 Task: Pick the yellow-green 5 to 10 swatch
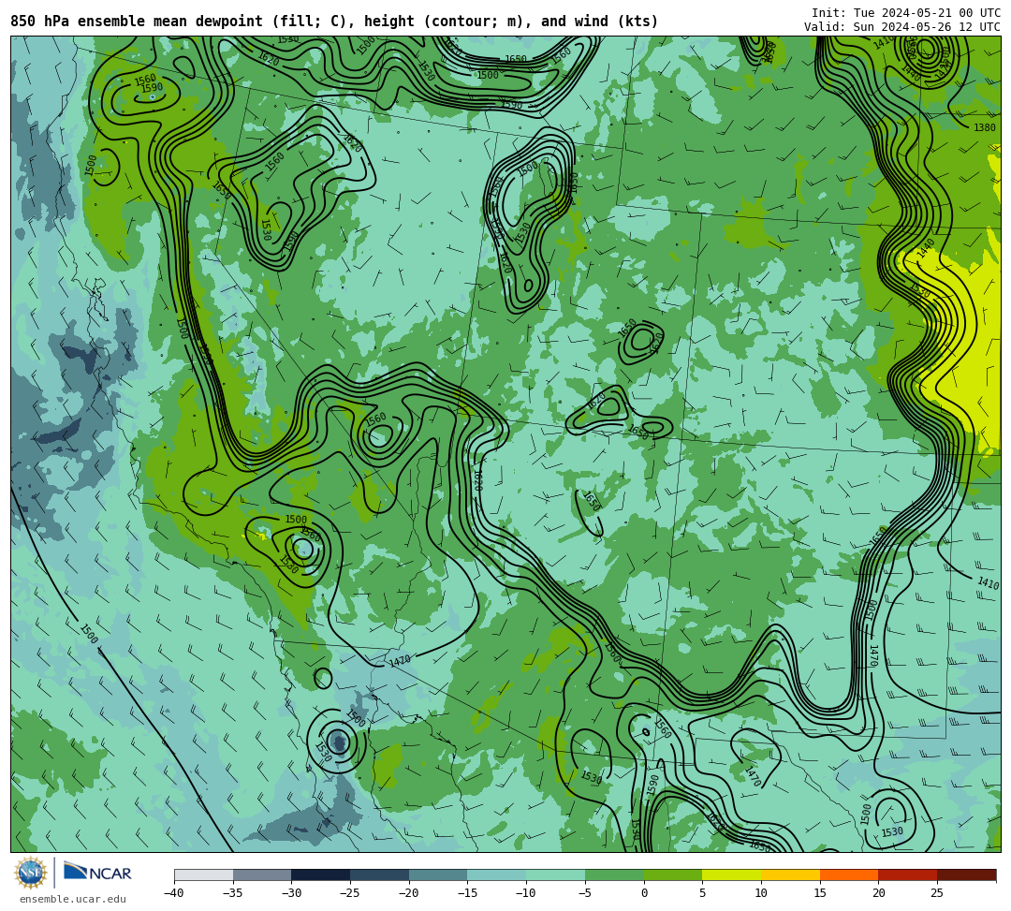tap(732, 874)
